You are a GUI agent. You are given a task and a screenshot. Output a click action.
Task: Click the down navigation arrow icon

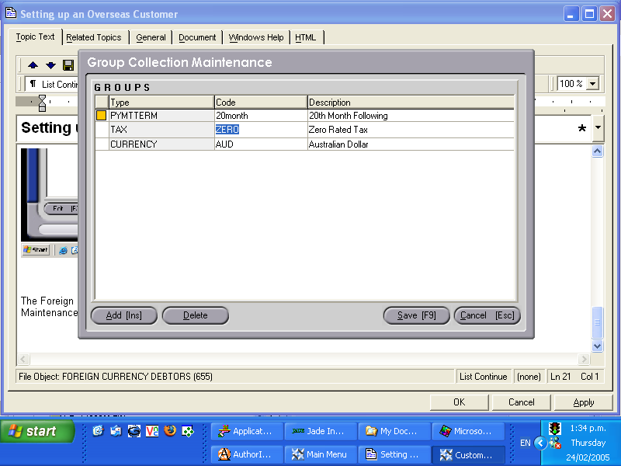click(x=50, y=65)
